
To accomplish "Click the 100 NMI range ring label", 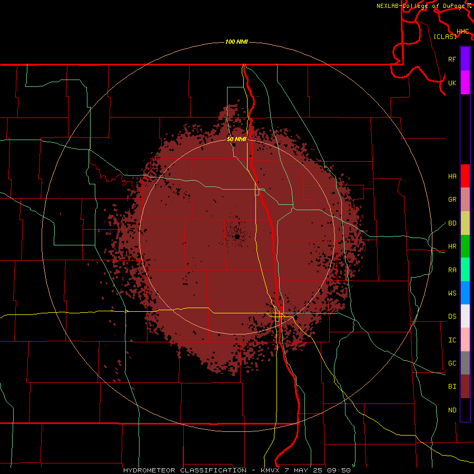I will pos(236,42).
